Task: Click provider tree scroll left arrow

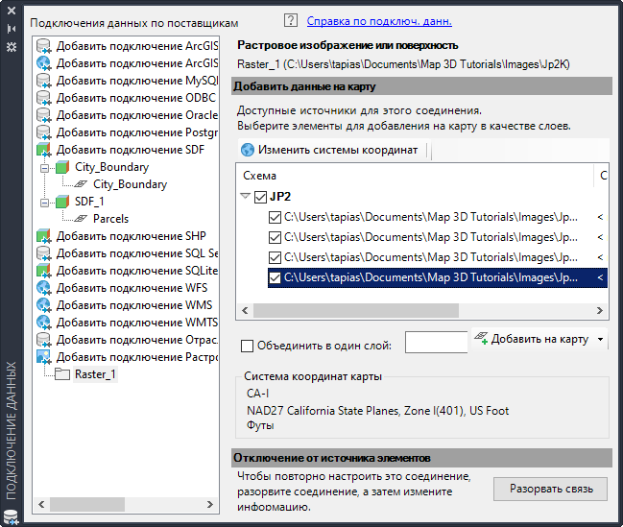Action: tap(41, 504)
